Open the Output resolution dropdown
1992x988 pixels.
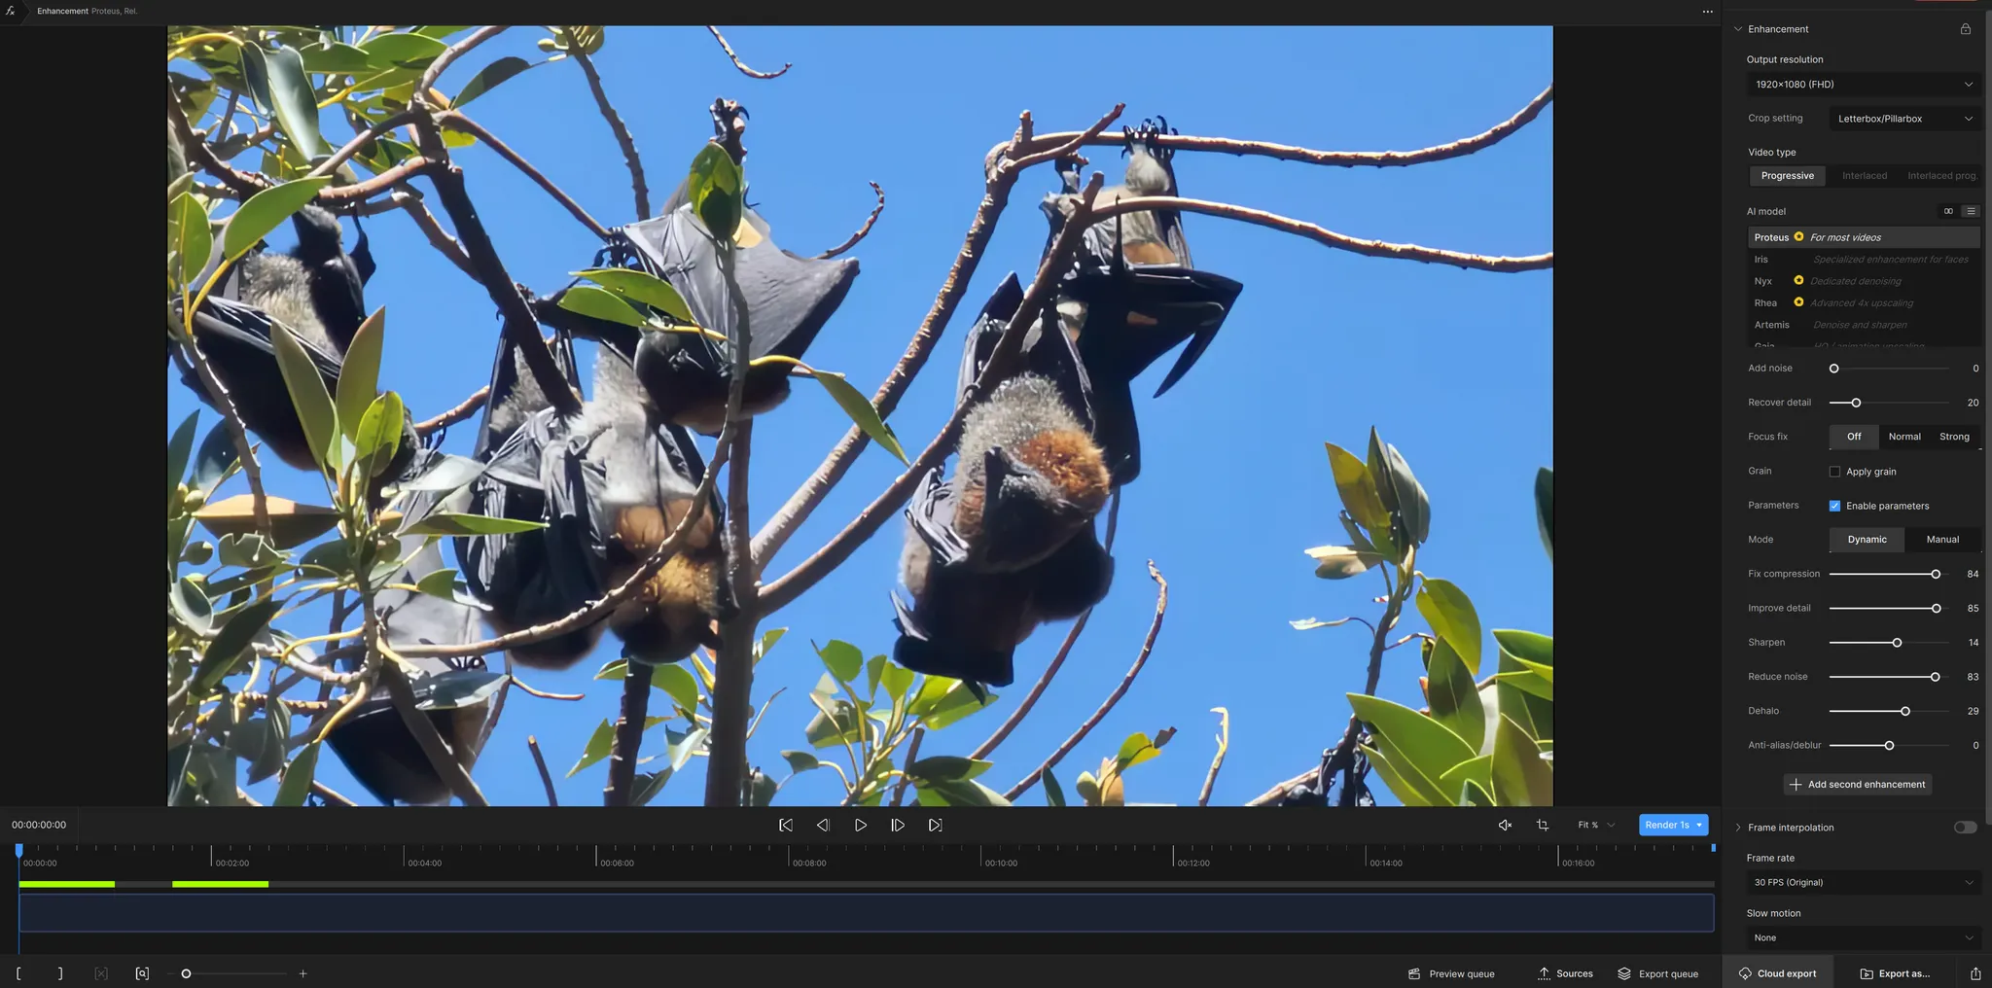[1864, 85]
